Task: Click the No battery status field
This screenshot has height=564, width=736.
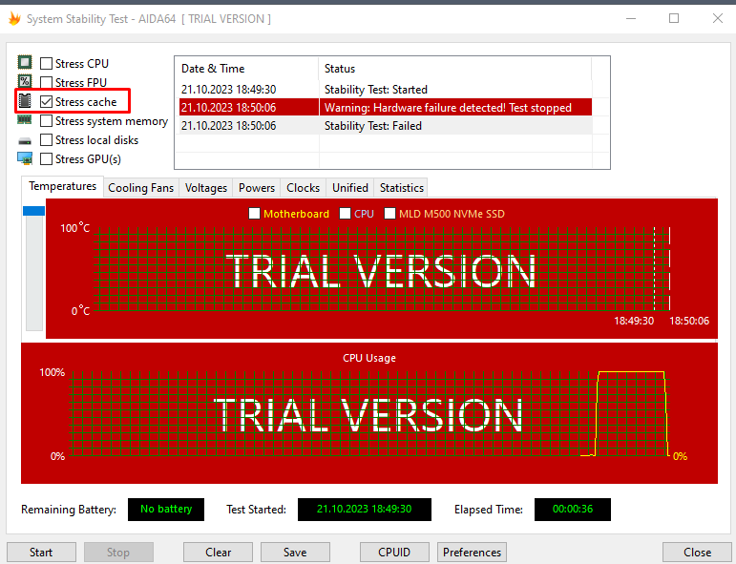Action: click(x=166, y=509)
